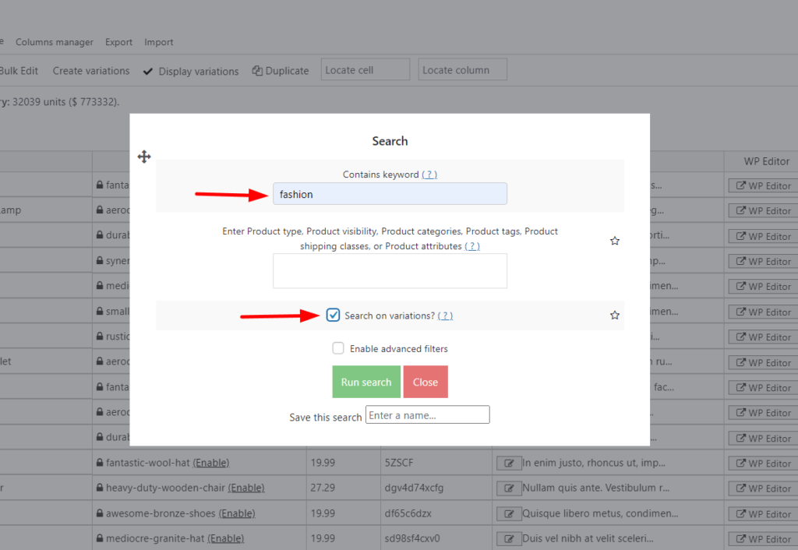
Task: Click the star icon beside Search on variations
Action: coord(615,315)
